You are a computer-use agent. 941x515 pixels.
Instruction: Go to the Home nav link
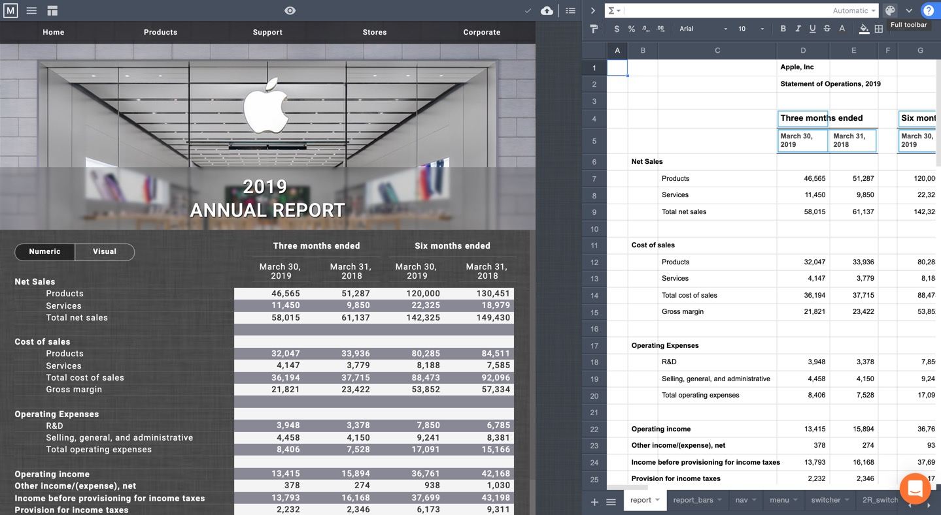pyautogui.click(x=54, y=32)
